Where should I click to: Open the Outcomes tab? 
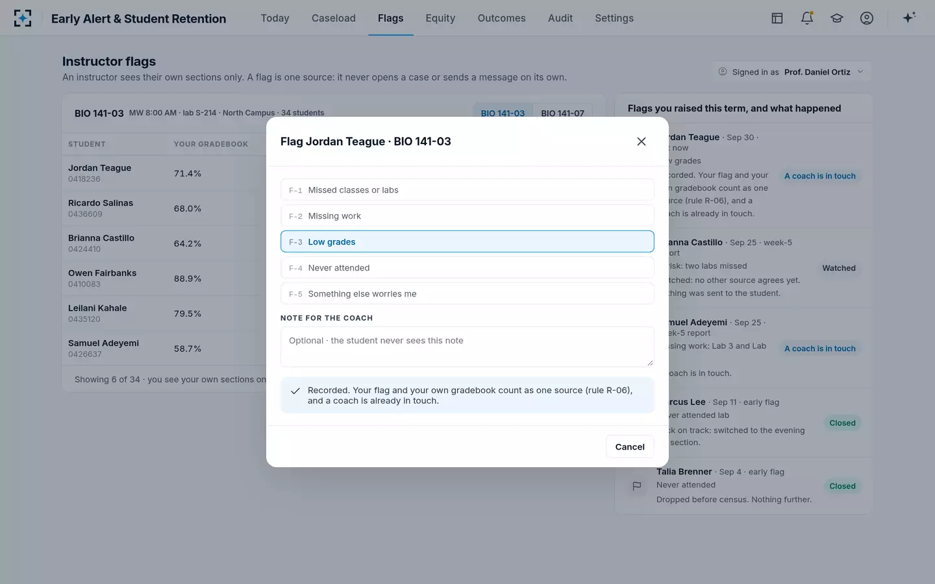tap(501, 18)
